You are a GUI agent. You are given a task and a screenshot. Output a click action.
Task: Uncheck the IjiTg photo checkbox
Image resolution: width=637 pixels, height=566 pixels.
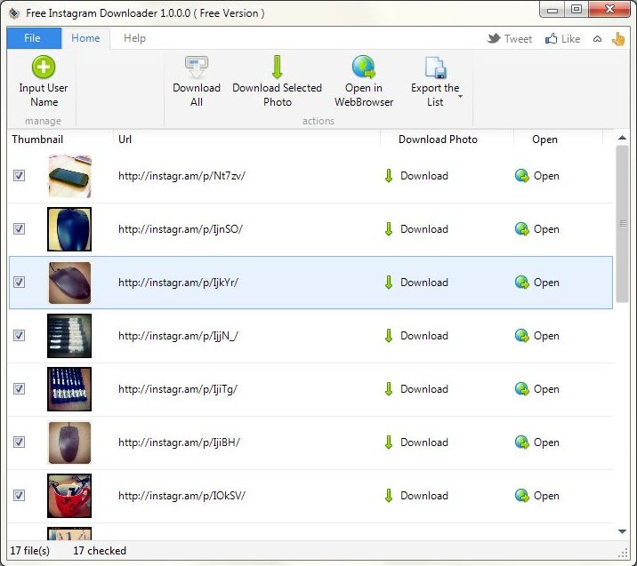[19, 388]
